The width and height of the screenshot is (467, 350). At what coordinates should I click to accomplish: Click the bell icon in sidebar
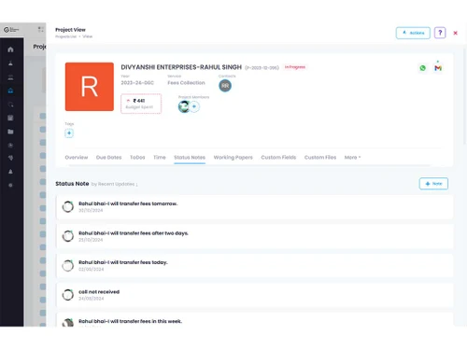click(x=10, y=172)
